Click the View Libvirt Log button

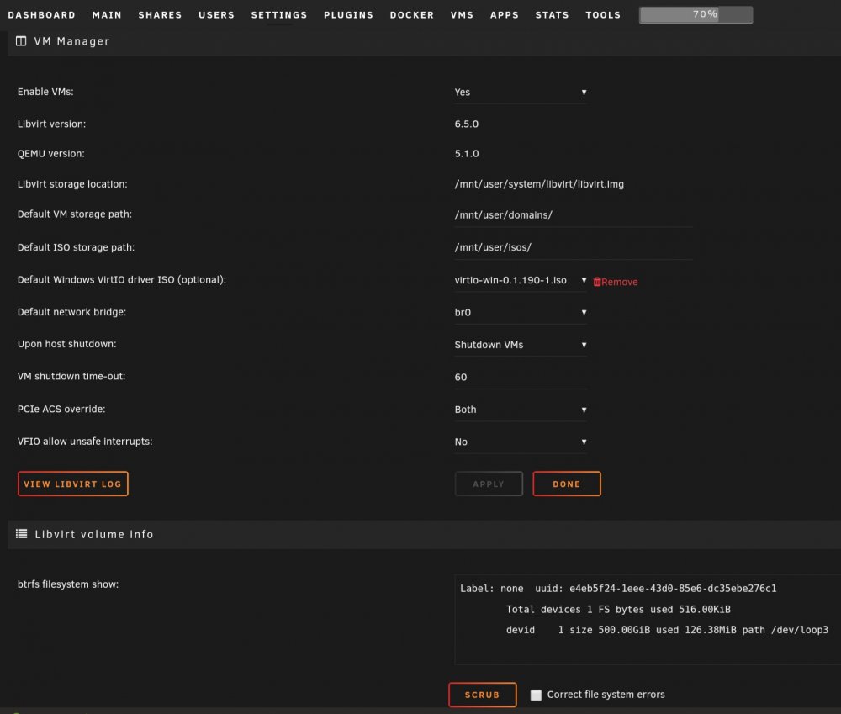tap(73, 484)
